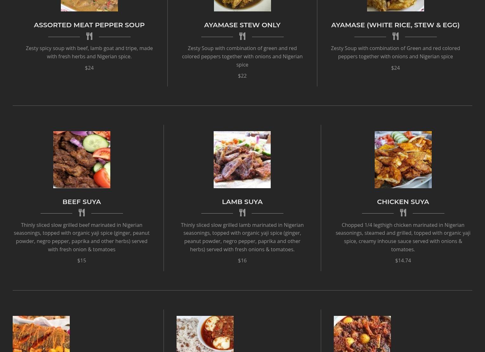Open the grilled fish photo at bottom left
Image resolution: width=485 pixels, height=352 pixels.
(x=41, y=334)
